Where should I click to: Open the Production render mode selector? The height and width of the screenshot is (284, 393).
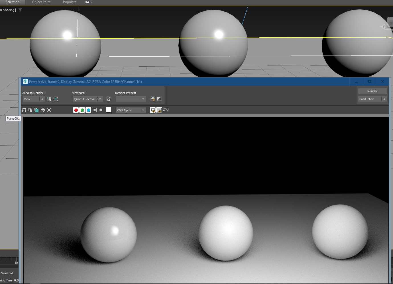coord(384,99)
